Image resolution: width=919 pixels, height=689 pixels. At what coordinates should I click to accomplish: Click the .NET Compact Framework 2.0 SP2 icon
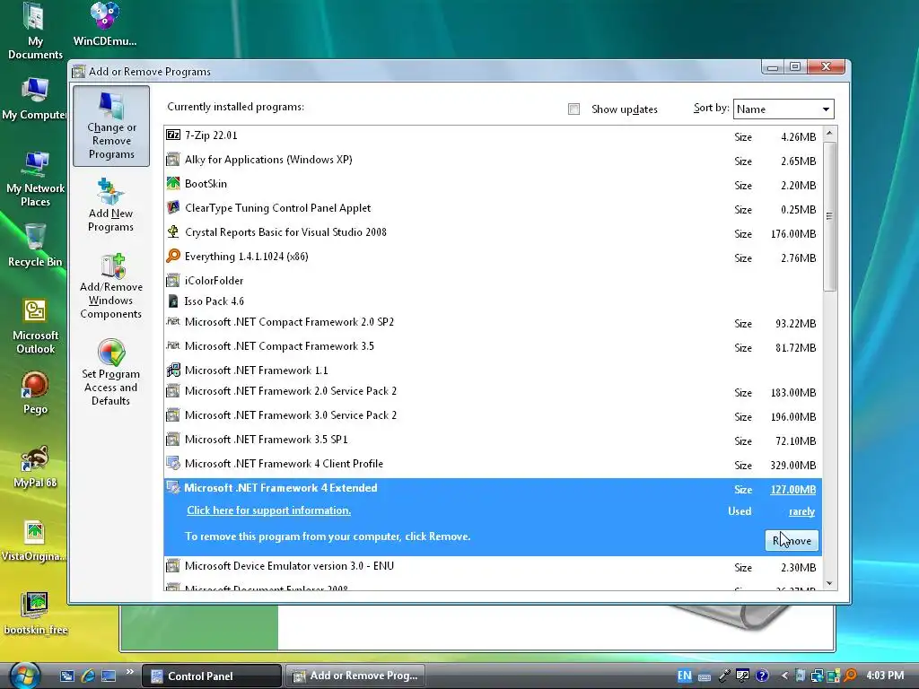(173, 322)
